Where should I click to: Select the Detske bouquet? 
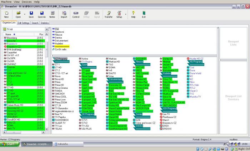pyautogui.click(x=57, y=38)
